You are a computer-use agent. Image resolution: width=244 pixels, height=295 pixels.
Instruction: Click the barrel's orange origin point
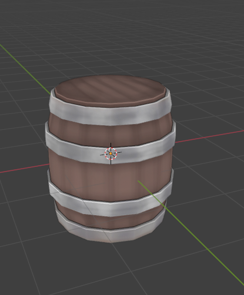pyautogui.click(x=111, y=153)
